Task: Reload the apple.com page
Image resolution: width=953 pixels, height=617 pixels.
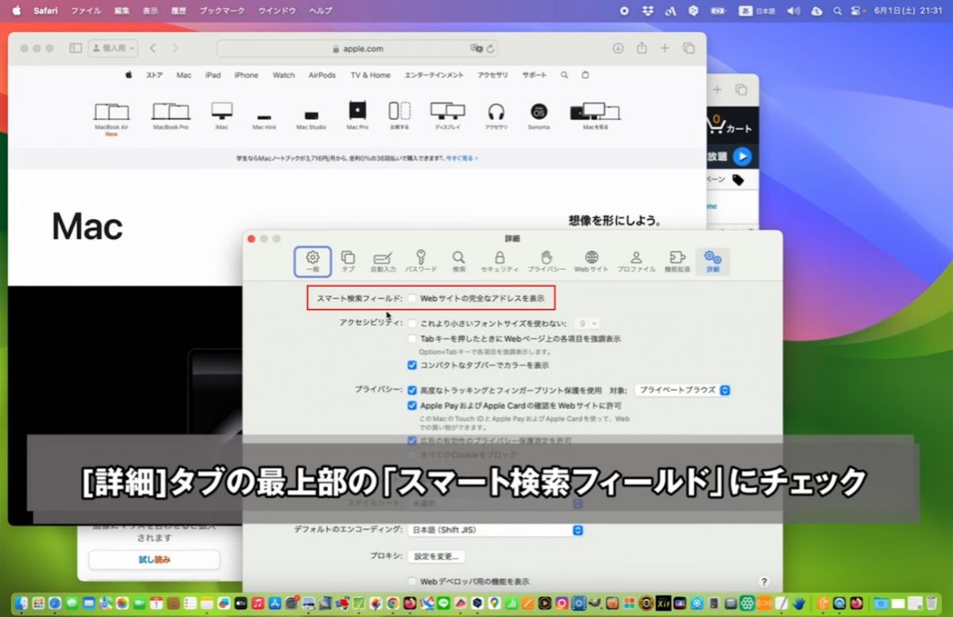Action: pos(492,48)
